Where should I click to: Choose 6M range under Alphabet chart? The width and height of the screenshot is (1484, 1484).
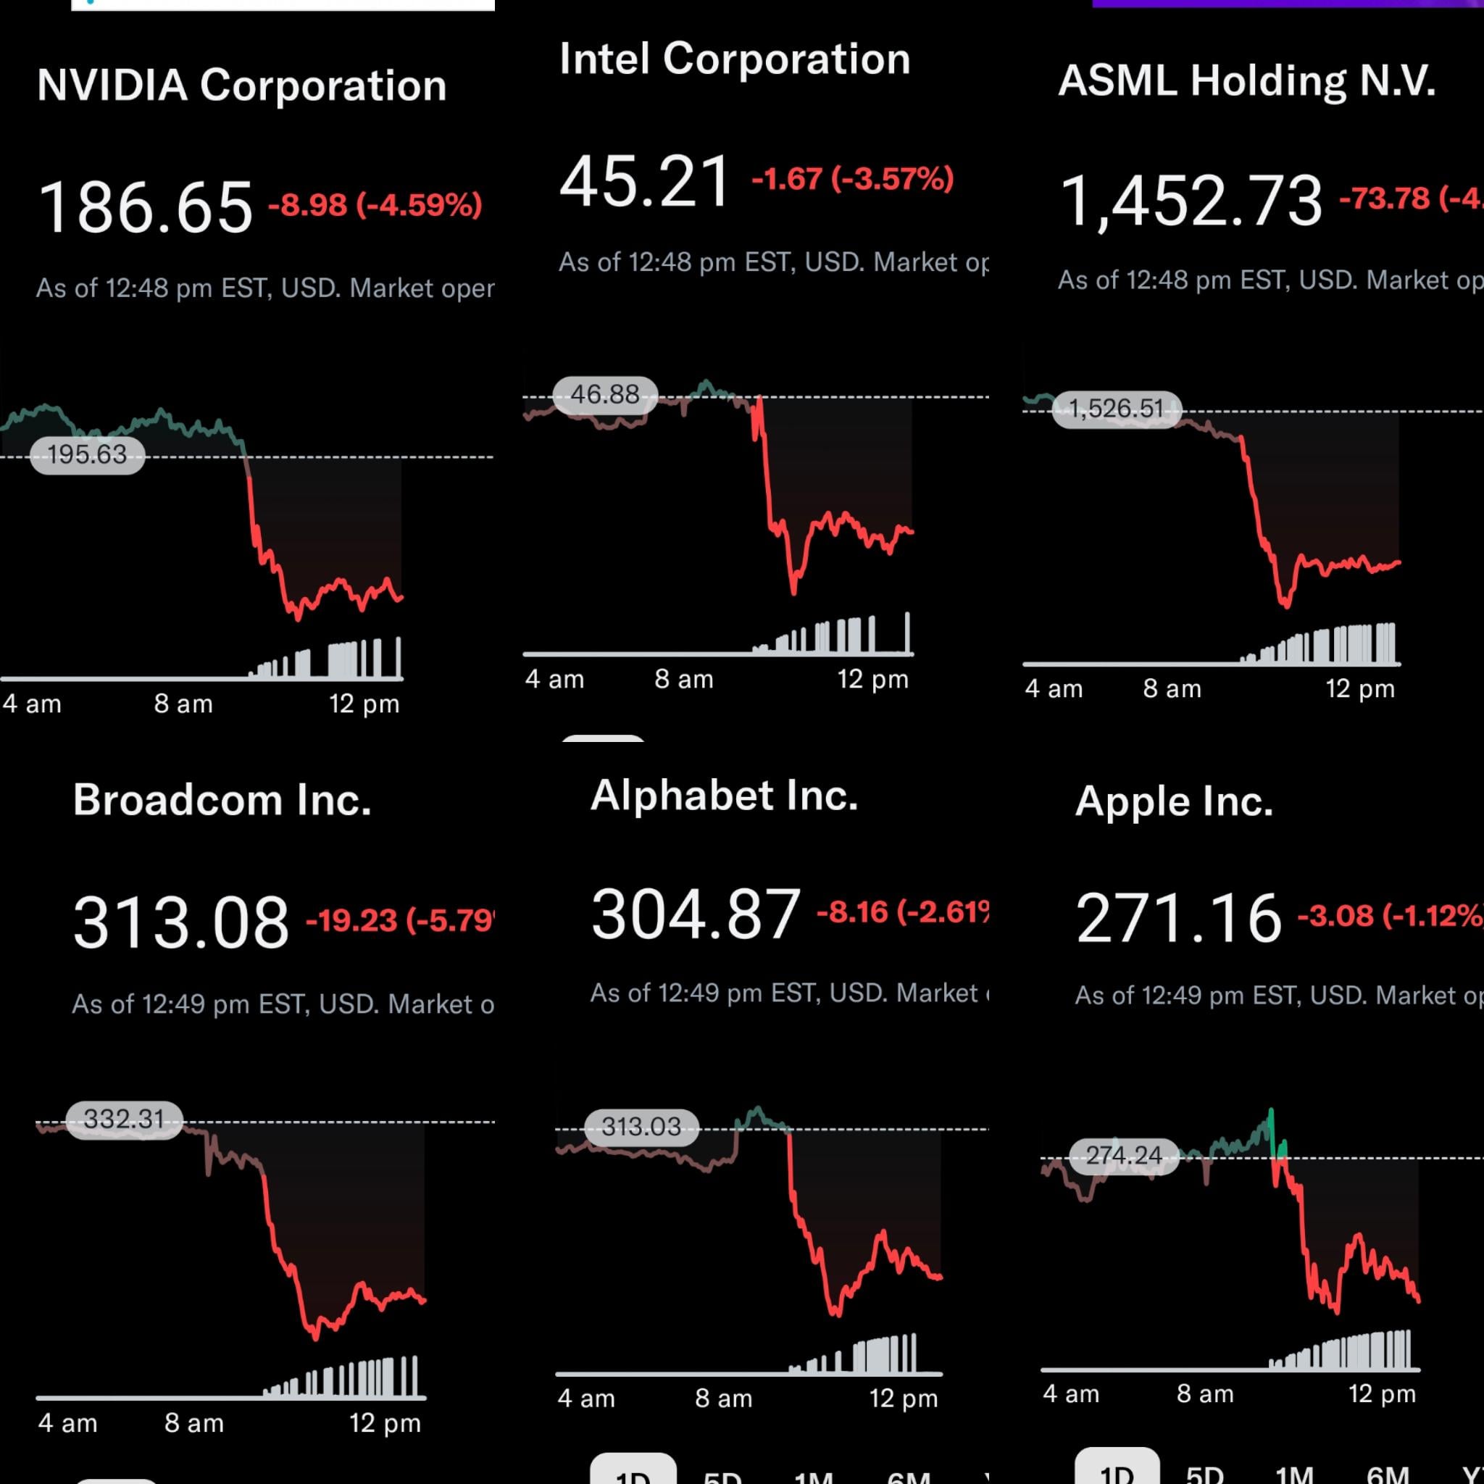[908, 1475]
